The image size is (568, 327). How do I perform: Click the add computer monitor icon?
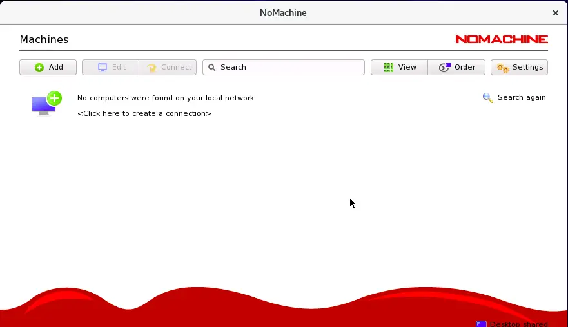(x=46, y=104)
